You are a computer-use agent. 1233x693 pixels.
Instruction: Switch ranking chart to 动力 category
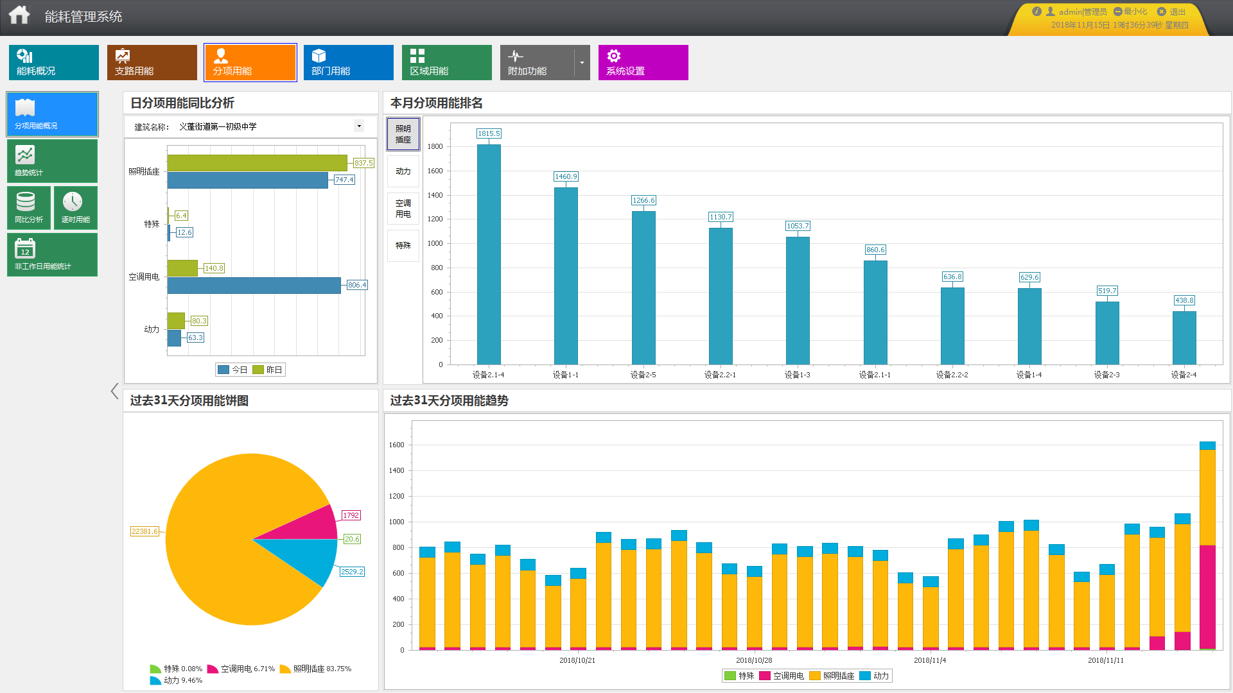[x=403, y=171]
